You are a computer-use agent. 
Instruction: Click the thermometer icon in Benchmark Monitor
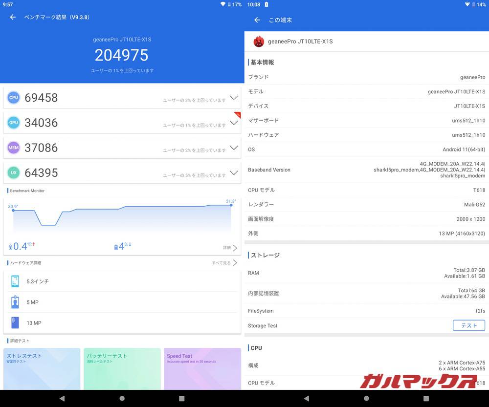click(x=11, y=246)
